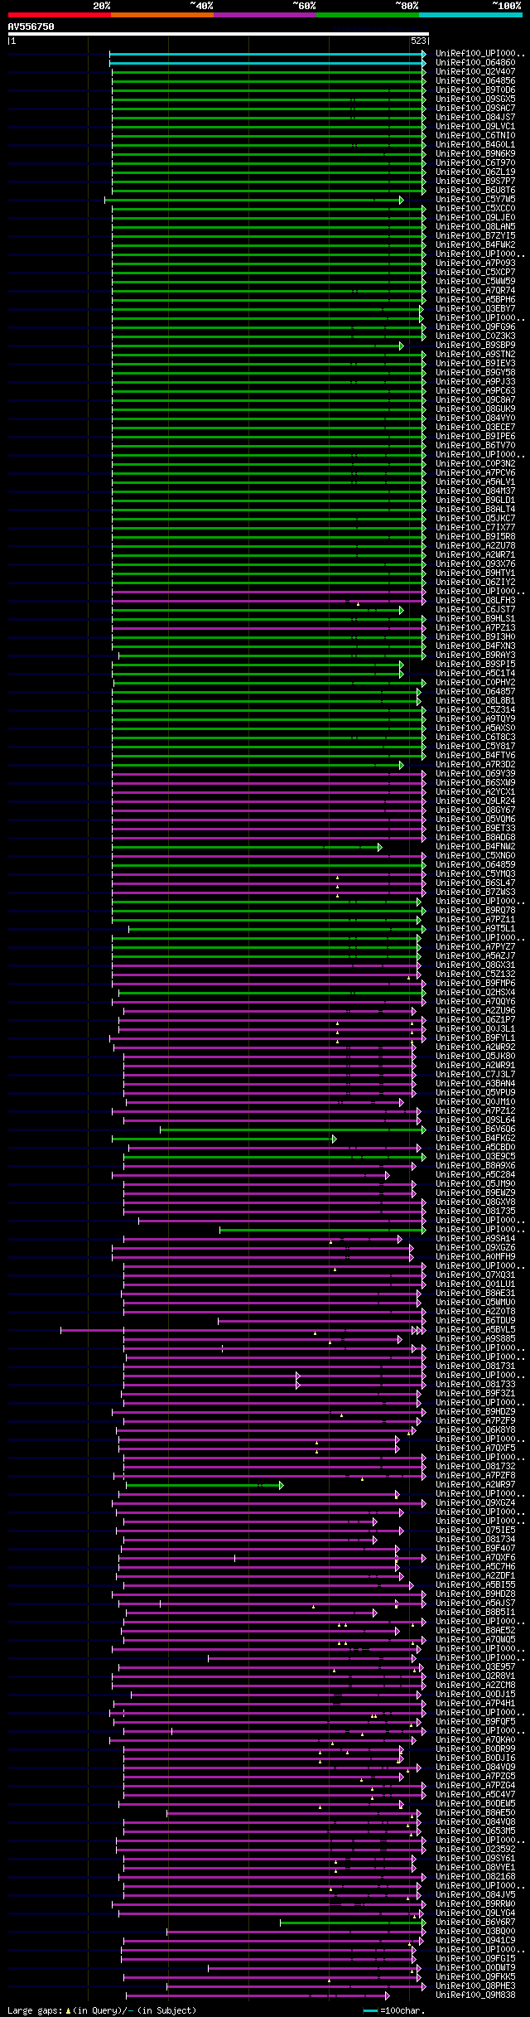Click the white query sequence ruler bar
Viewport: 530px width, 2017px height.
pos(218,34)
